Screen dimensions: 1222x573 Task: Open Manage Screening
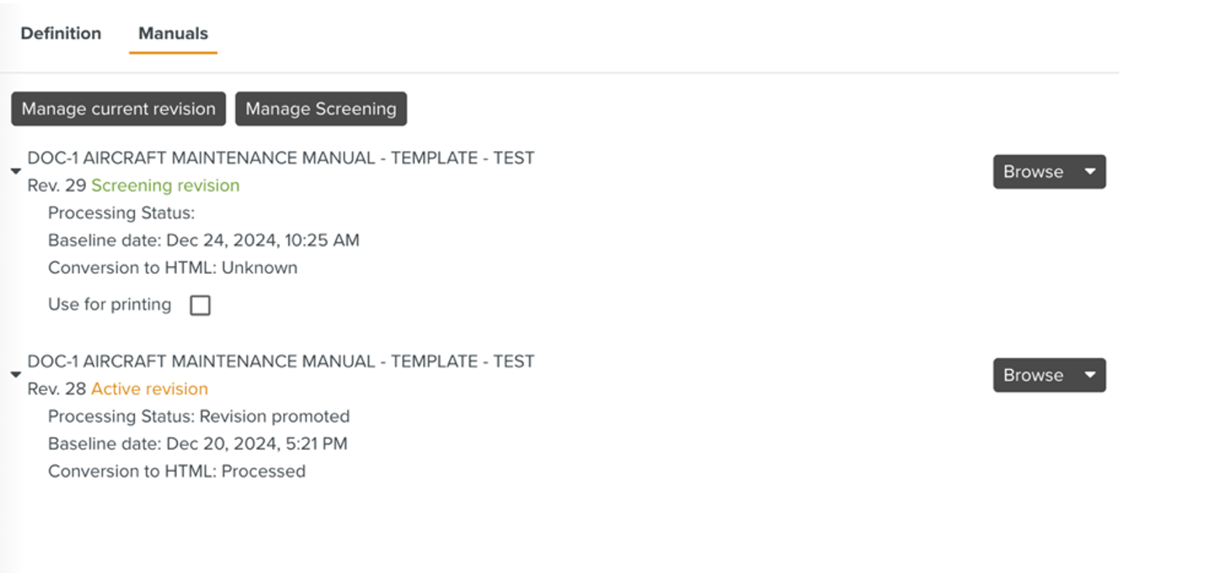pos(321,108)
